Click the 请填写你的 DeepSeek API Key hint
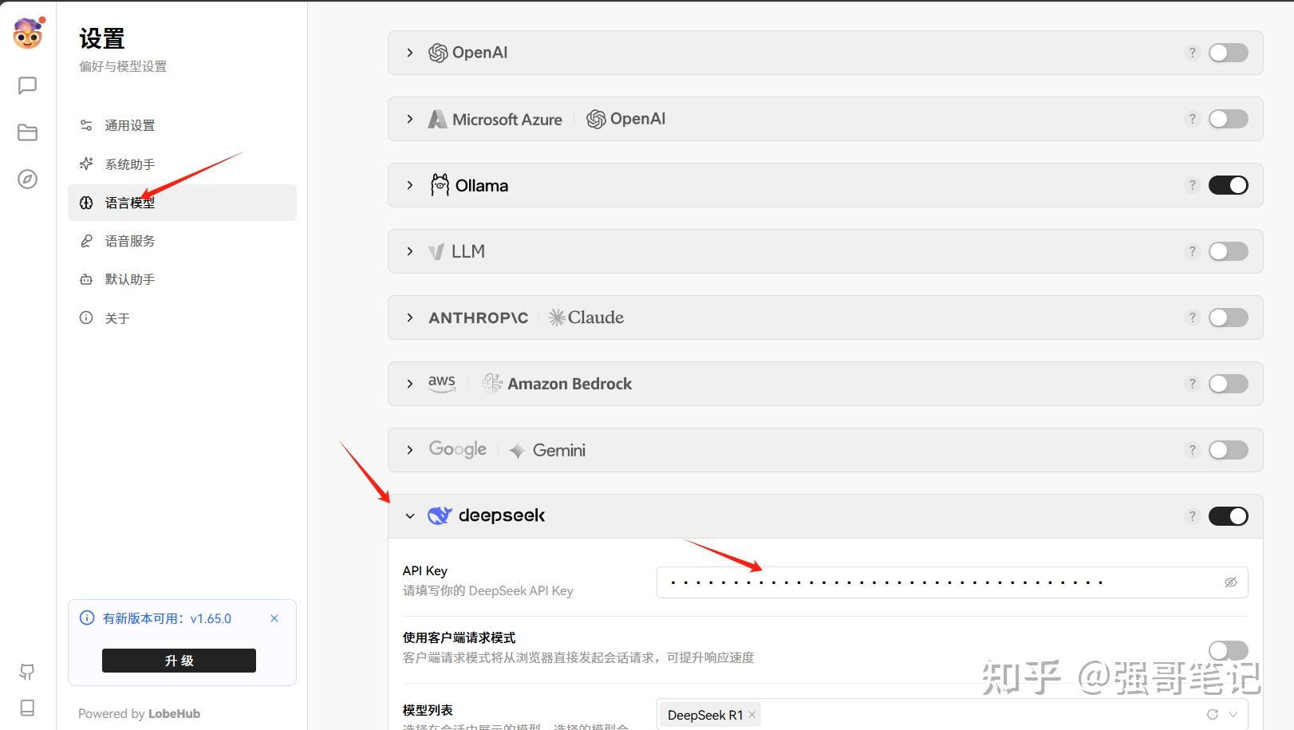Image resolution: width=1294 pixels, height=730 pixels. click(x=488, y=590)
